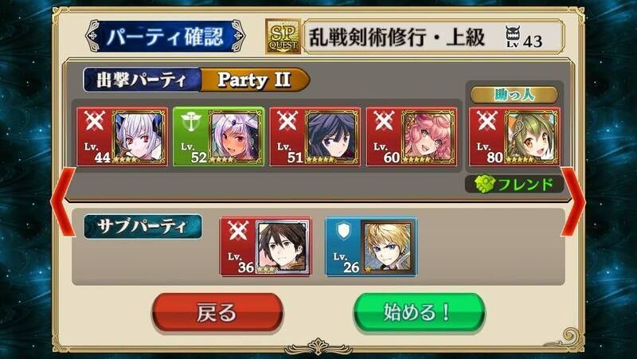The width and height of the screenshot is (637, 359).
Task: Click the SP QUEST gold badge icon
Action: coord(283,36)
